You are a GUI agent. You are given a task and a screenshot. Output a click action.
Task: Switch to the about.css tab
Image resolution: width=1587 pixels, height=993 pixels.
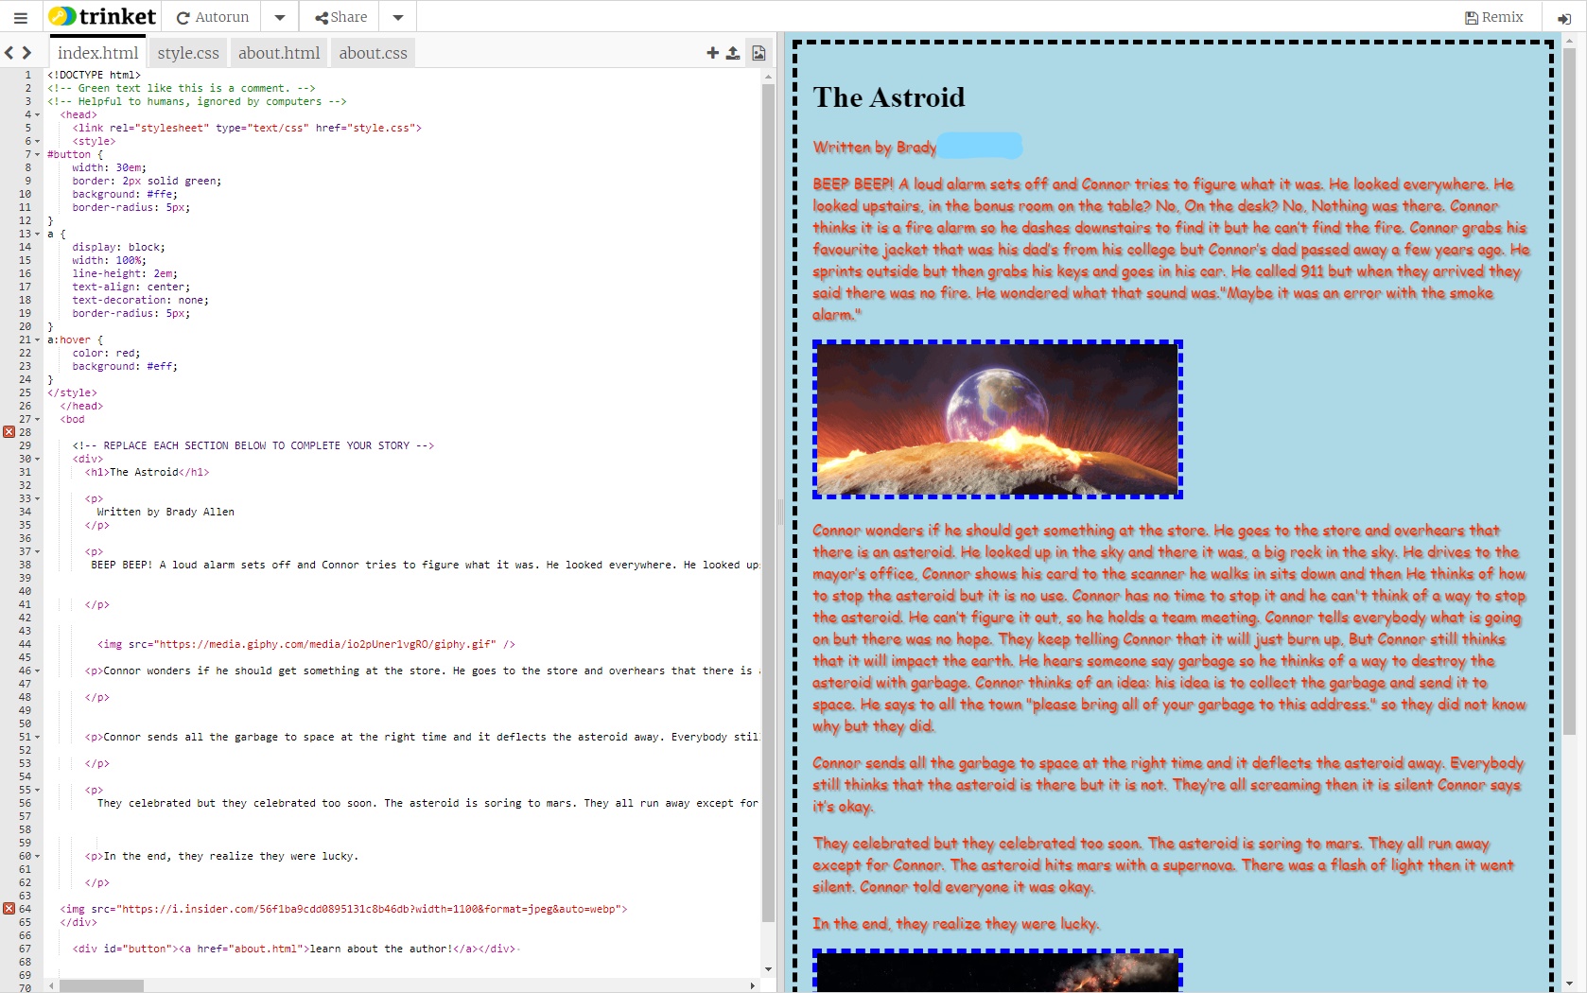[373, 53]
